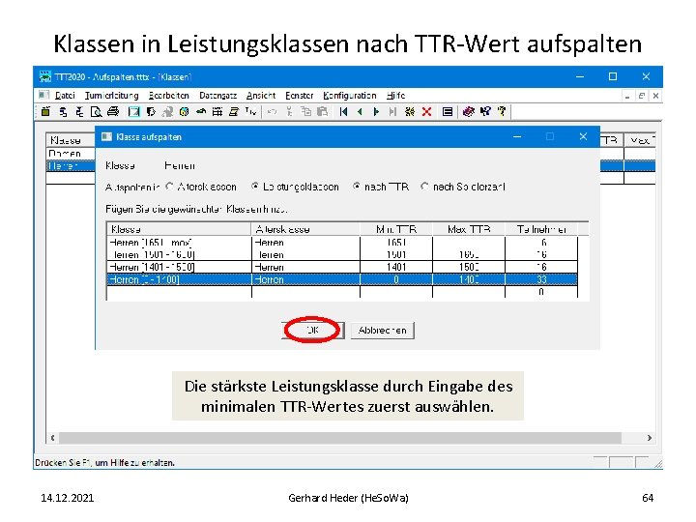
Task: Select Damen row in background Klassen table
Action: (71, 153)
